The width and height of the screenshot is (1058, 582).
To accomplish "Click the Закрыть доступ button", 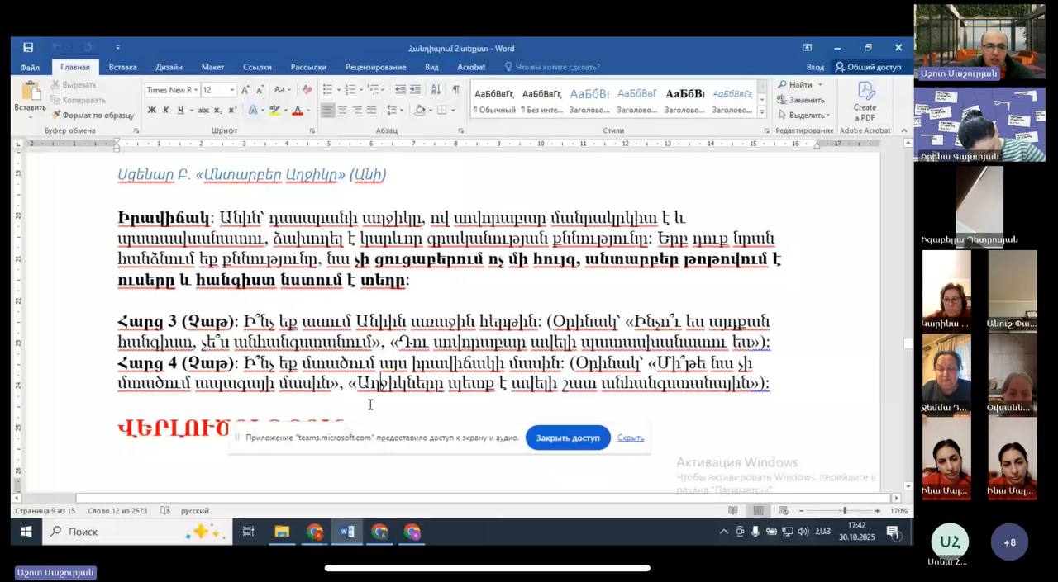I will pos(568,438).
